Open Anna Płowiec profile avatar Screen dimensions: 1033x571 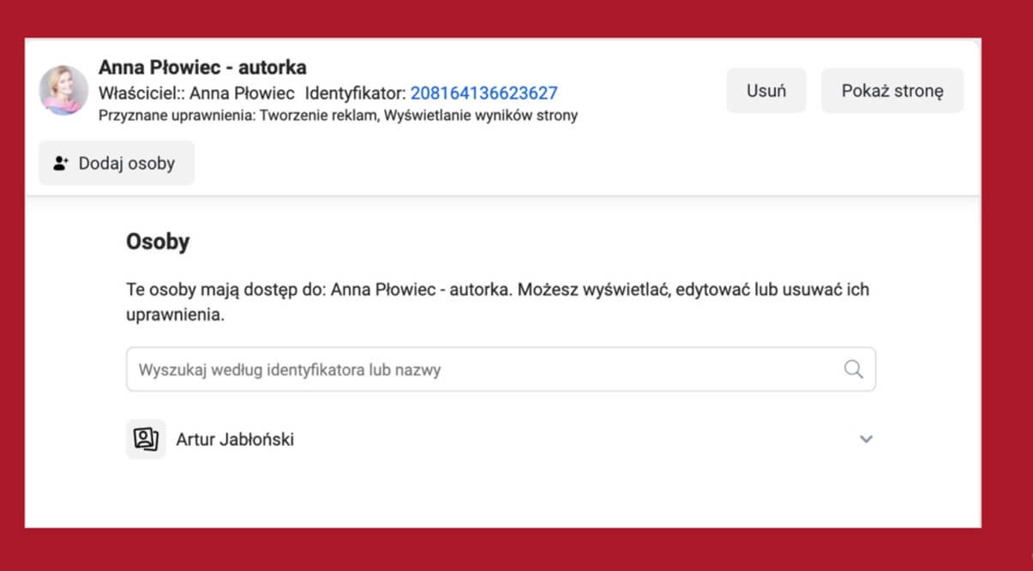(x=63, y=90)
